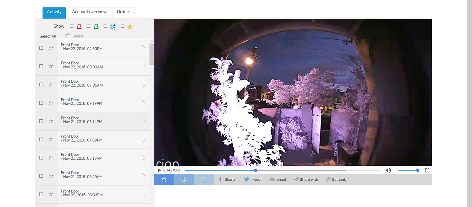Delete the video with trash icon below player
The height and width of the screenshot is (207, 472).
(204, 180)
